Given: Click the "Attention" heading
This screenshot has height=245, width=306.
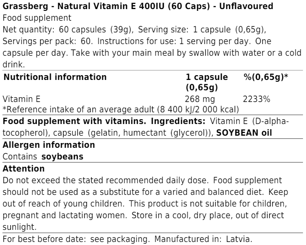Looking at the screenshot, I should 24,169.
